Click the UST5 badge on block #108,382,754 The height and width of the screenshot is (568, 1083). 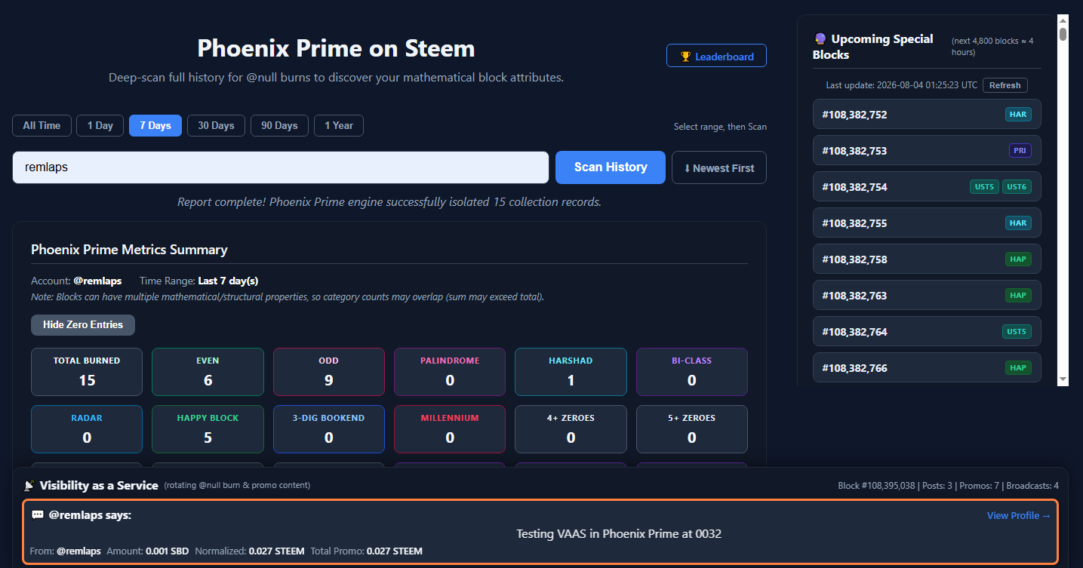click(984, 187)
